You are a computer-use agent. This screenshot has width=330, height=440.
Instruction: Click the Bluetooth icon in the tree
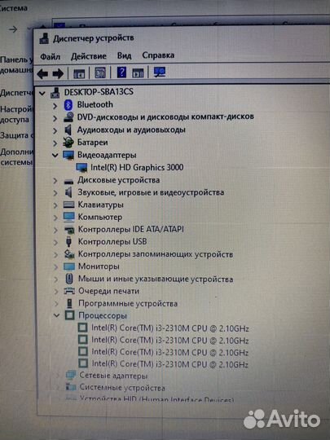point(68,105)
